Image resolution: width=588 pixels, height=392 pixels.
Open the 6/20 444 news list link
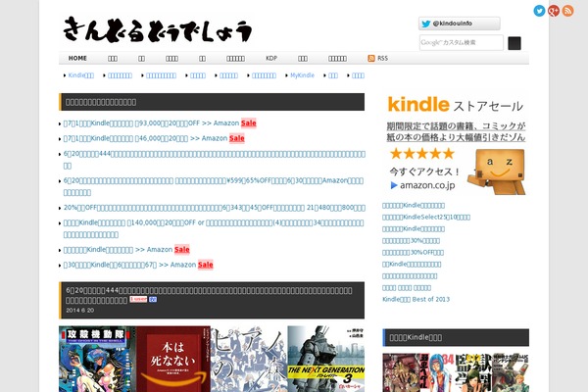(x=214, y=160)
